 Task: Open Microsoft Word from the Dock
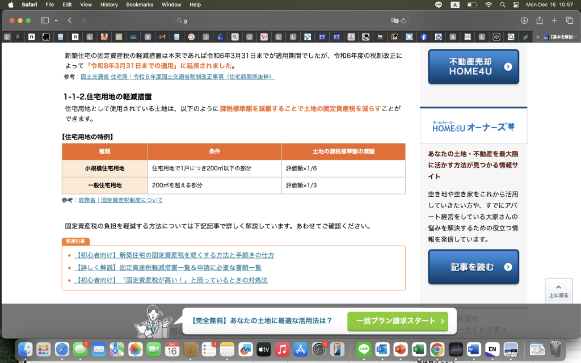(475, 349)
